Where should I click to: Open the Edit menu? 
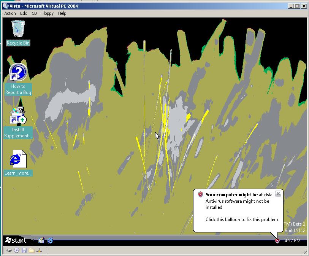pyautogui.click(x=24, y=13)
